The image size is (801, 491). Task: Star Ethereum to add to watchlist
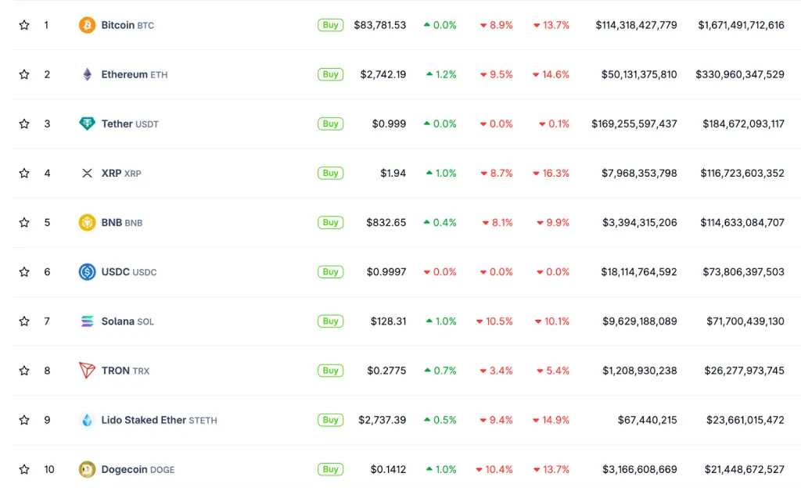click(x=24, y=74)
